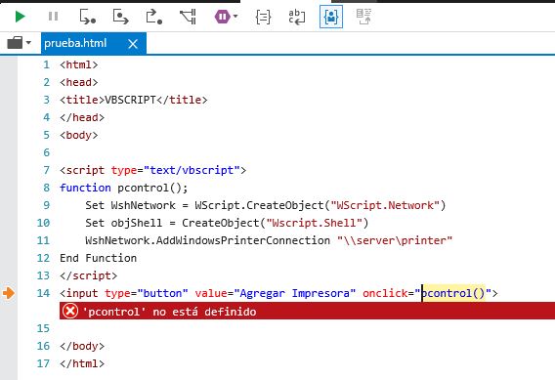Click the </script> closing tag line
This screenshot has height=380, width=555.
(x=89, y=275)
